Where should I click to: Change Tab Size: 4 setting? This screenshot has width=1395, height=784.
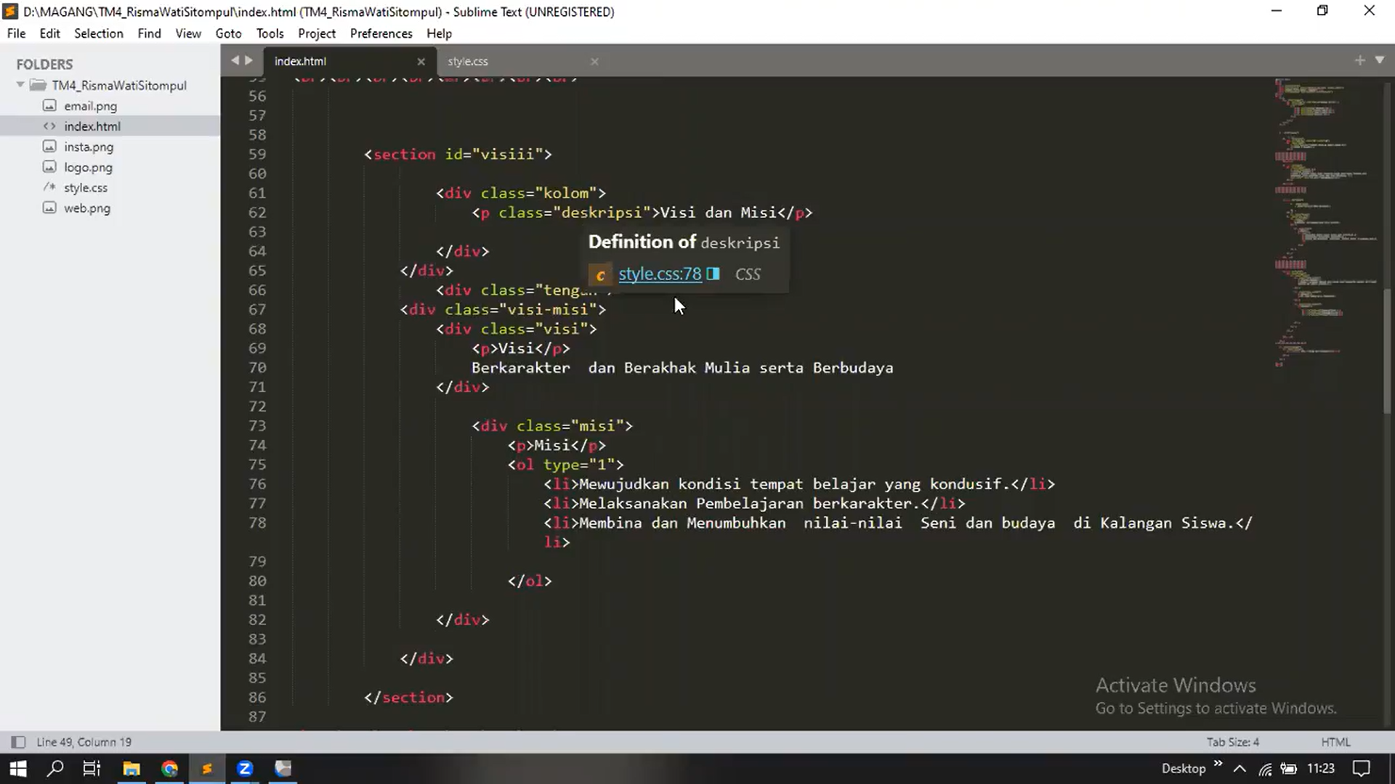coord(1232,742)
